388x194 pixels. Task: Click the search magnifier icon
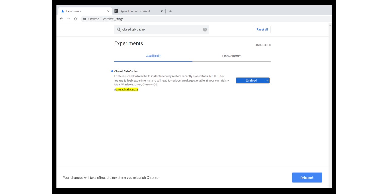tap(119, 29)
